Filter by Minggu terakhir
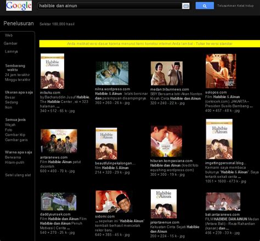Viewport: 260px width, 241px height. coord(18,79)
